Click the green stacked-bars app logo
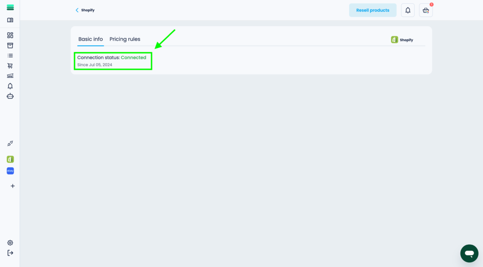483x267 pixels. 10,8
